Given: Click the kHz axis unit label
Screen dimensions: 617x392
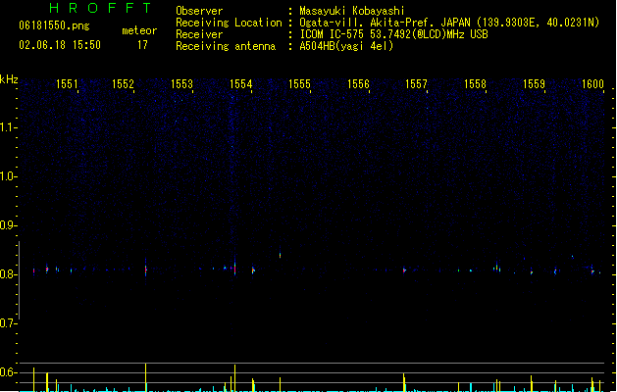Looking at the screenshot, I should 9,79.
